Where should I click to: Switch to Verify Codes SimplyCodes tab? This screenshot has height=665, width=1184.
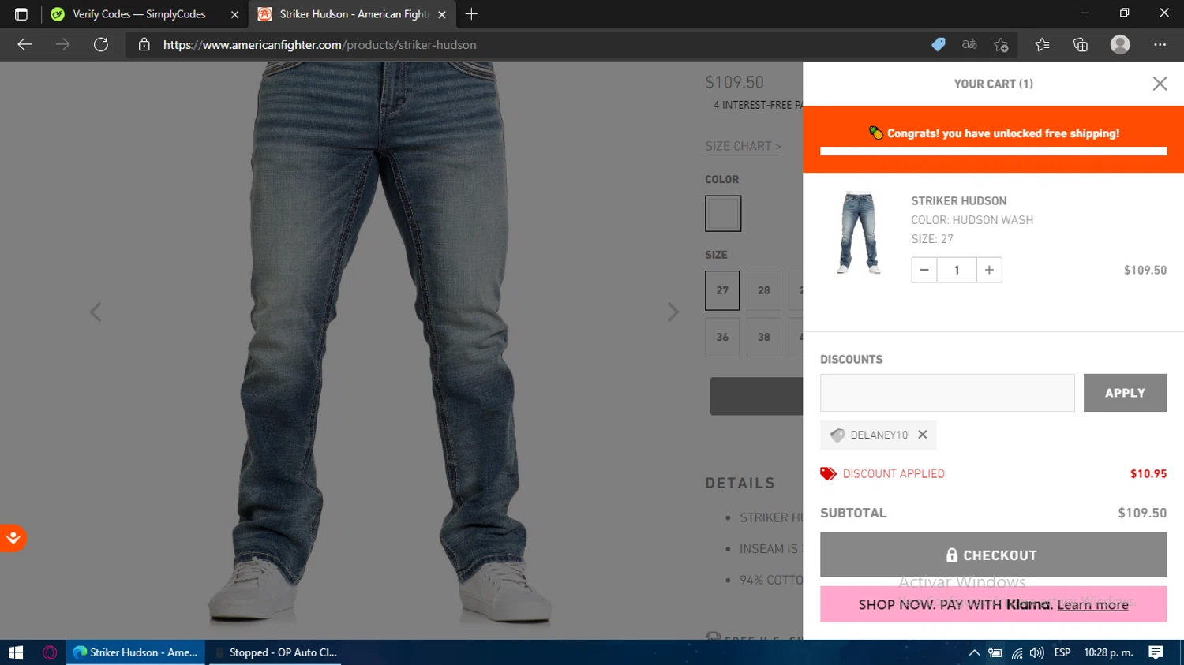[139, 14]
